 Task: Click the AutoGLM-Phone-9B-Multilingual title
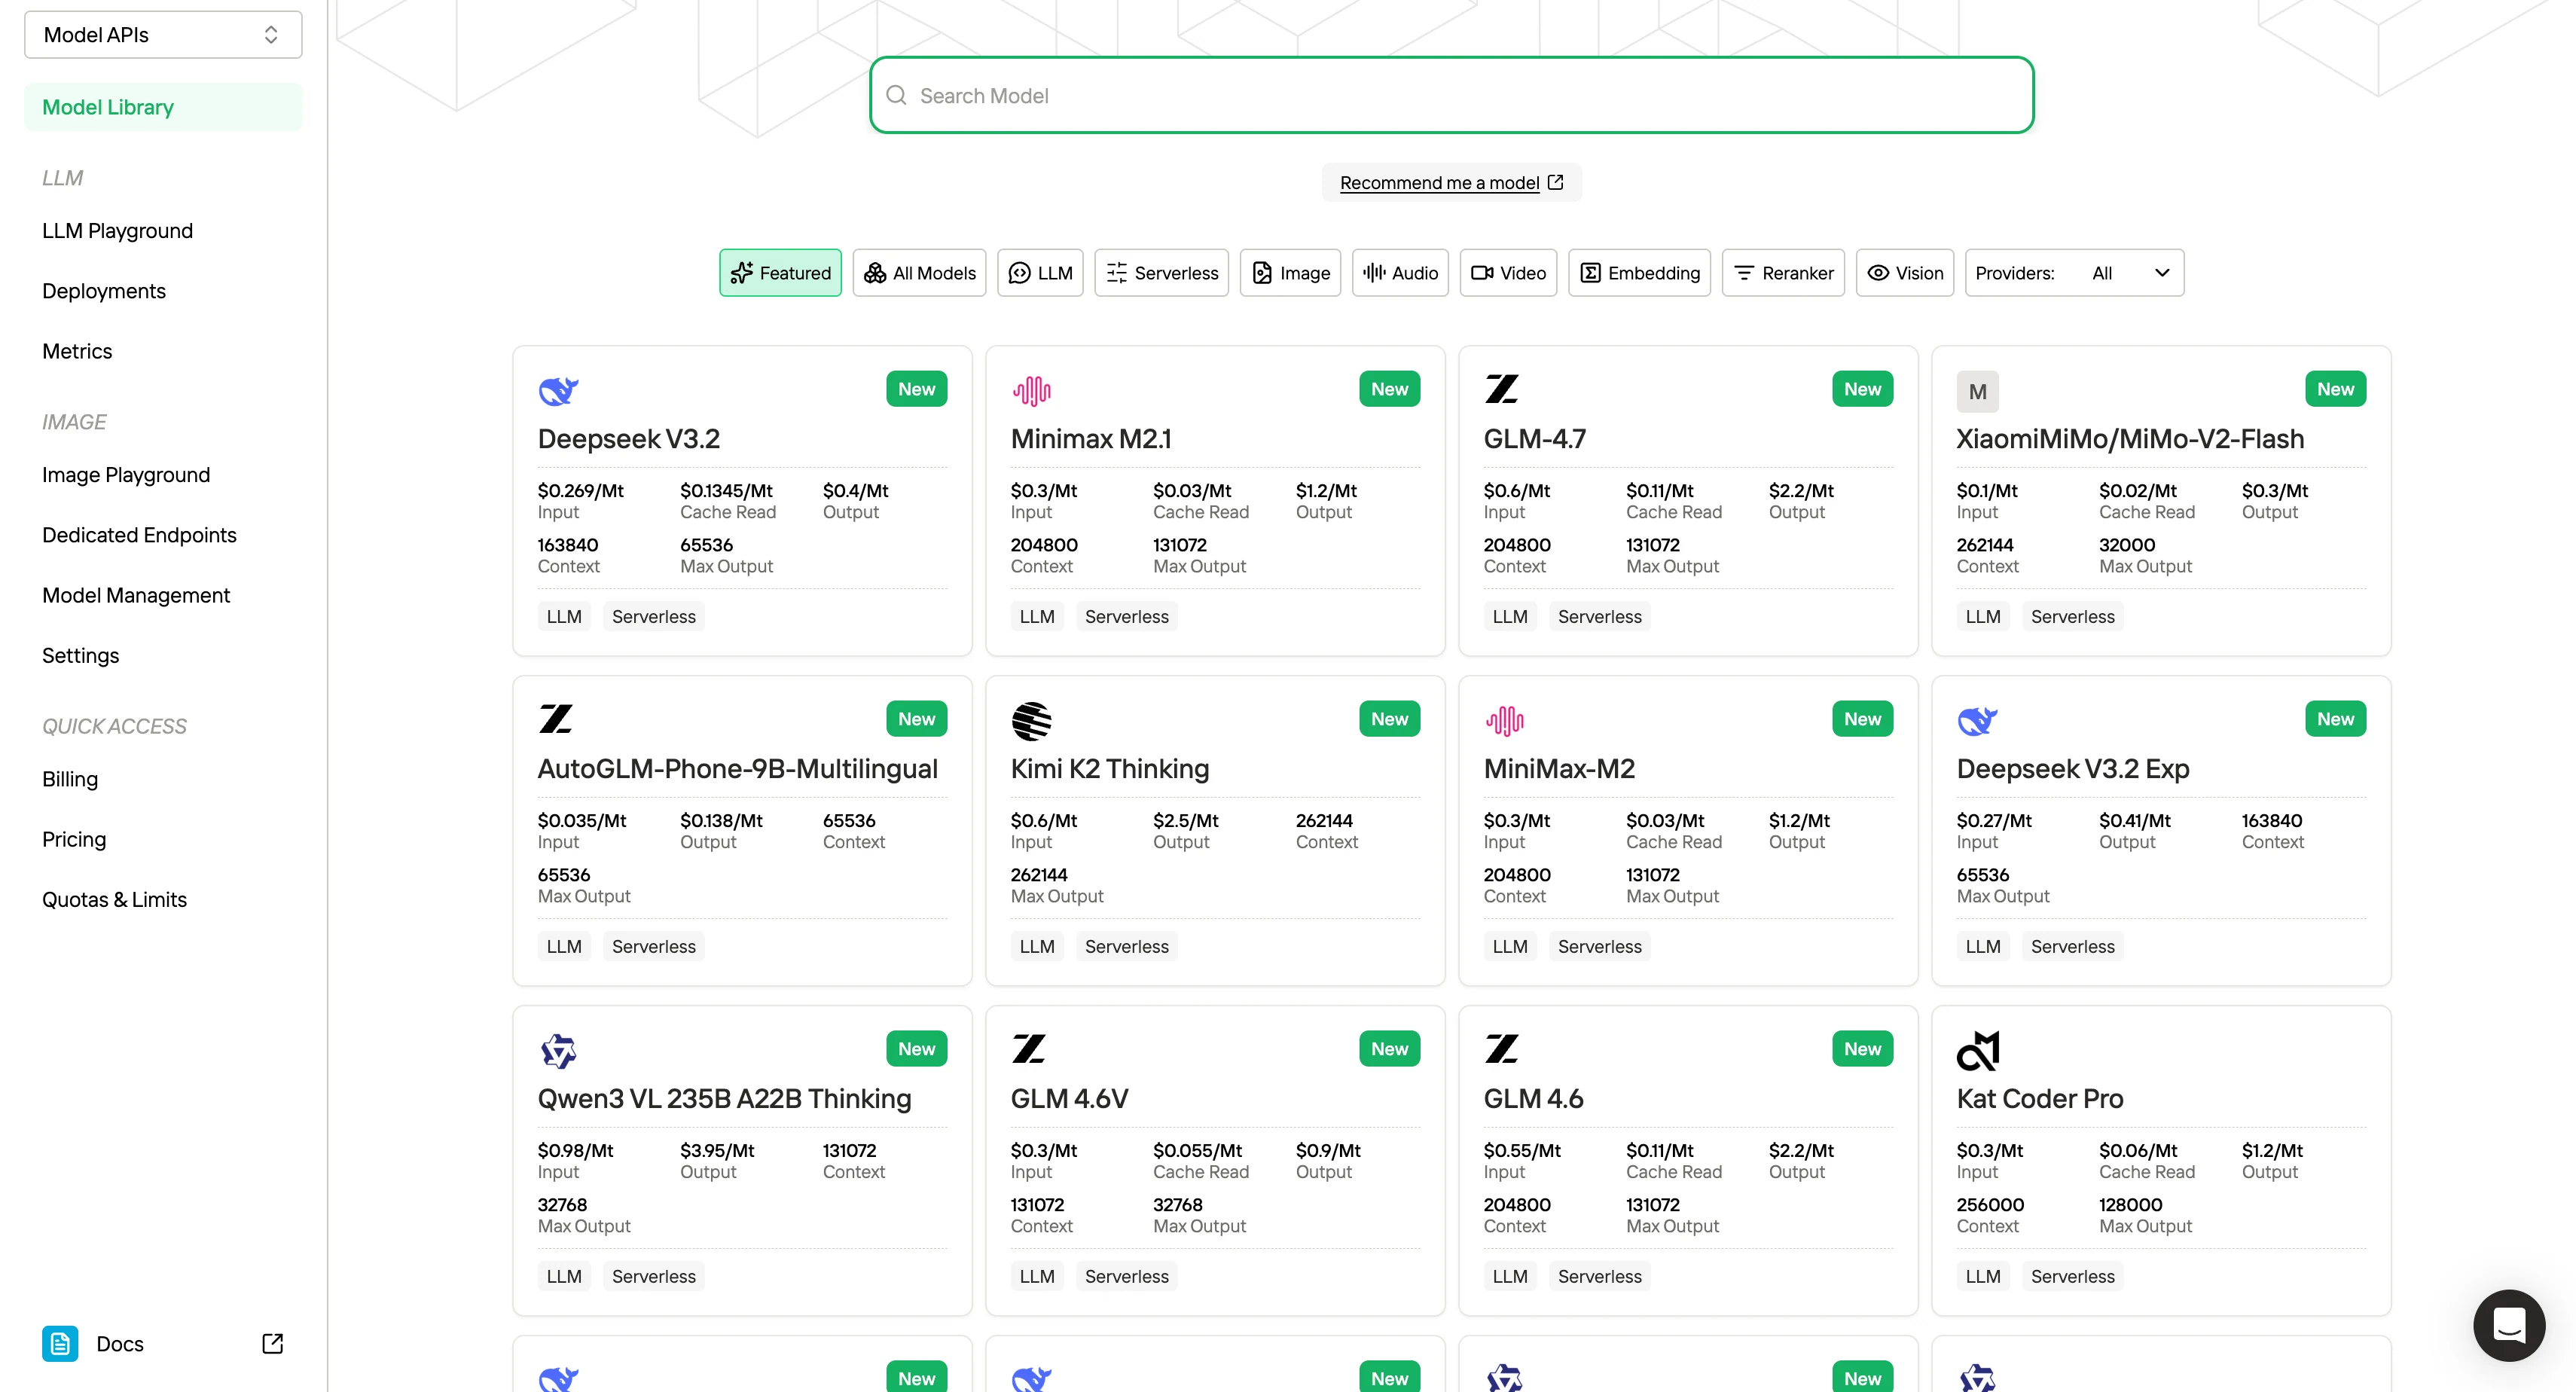point(737,768)
